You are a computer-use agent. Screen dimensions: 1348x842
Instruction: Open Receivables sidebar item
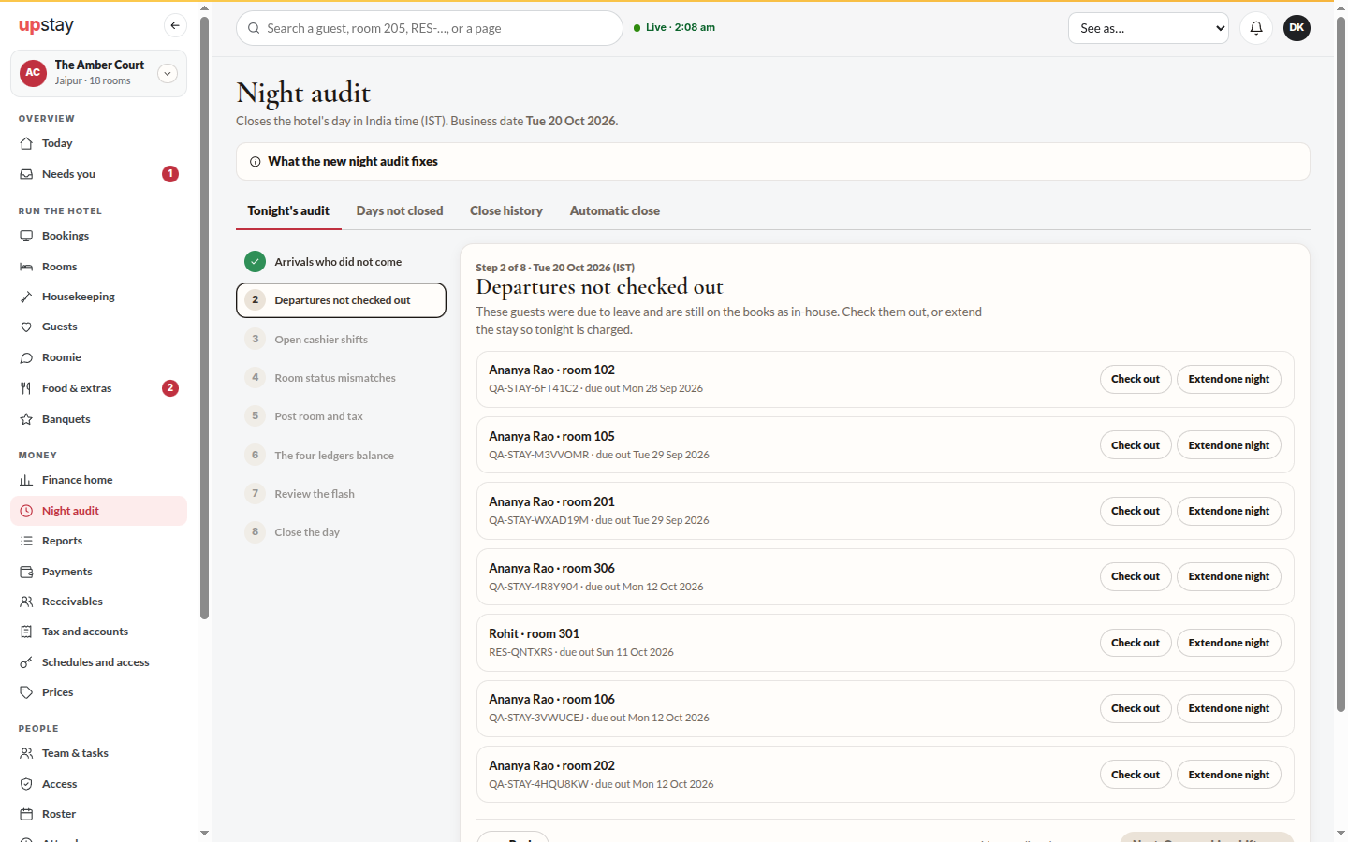(x=98, y=602)
